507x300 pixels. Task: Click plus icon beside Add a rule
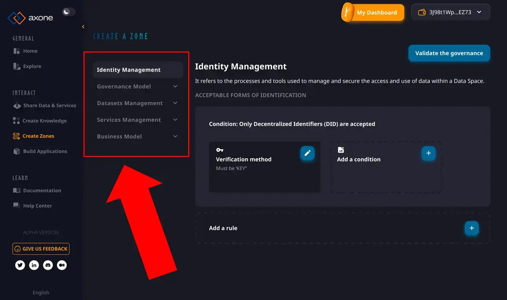point(472,228)
